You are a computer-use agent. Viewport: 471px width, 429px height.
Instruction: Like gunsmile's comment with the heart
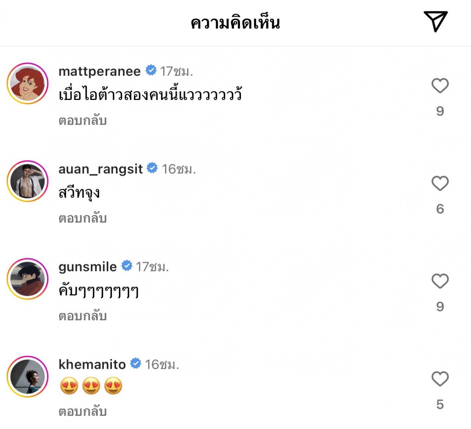440,281
